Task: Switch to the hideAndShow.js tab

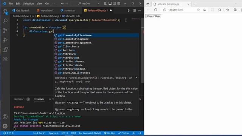Action: click(97, 11)
